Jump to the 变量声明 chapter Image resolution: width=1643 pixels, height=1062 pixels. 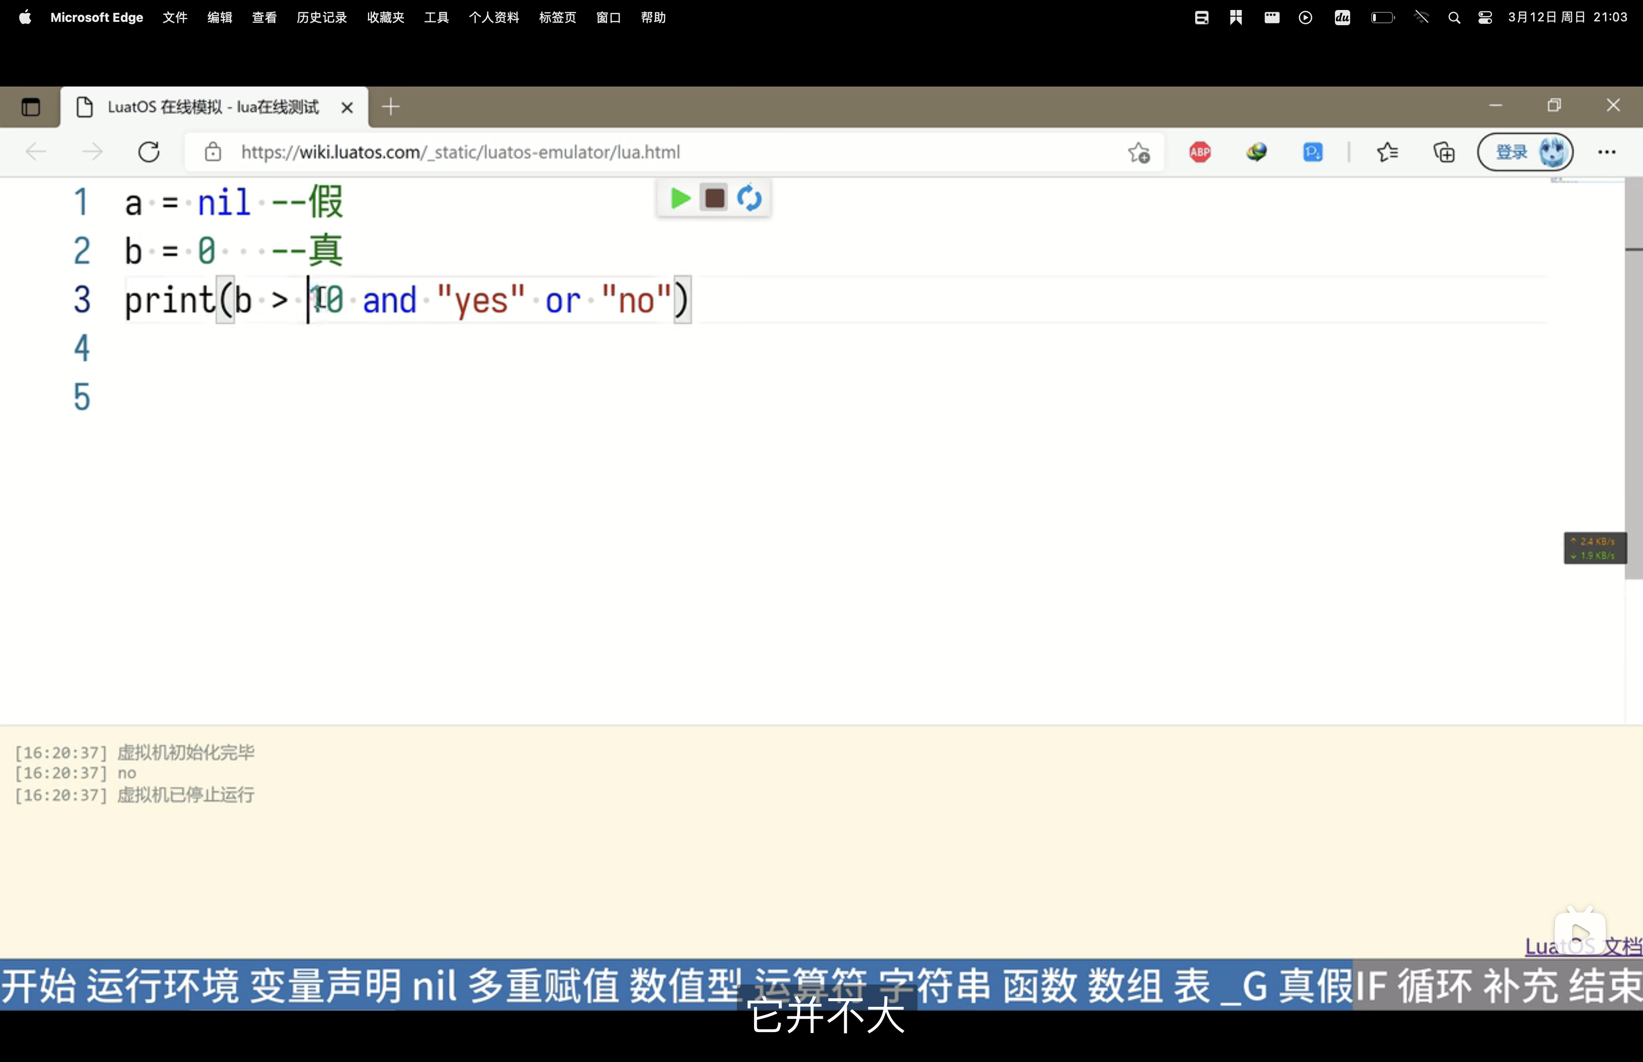coord(326,985)
